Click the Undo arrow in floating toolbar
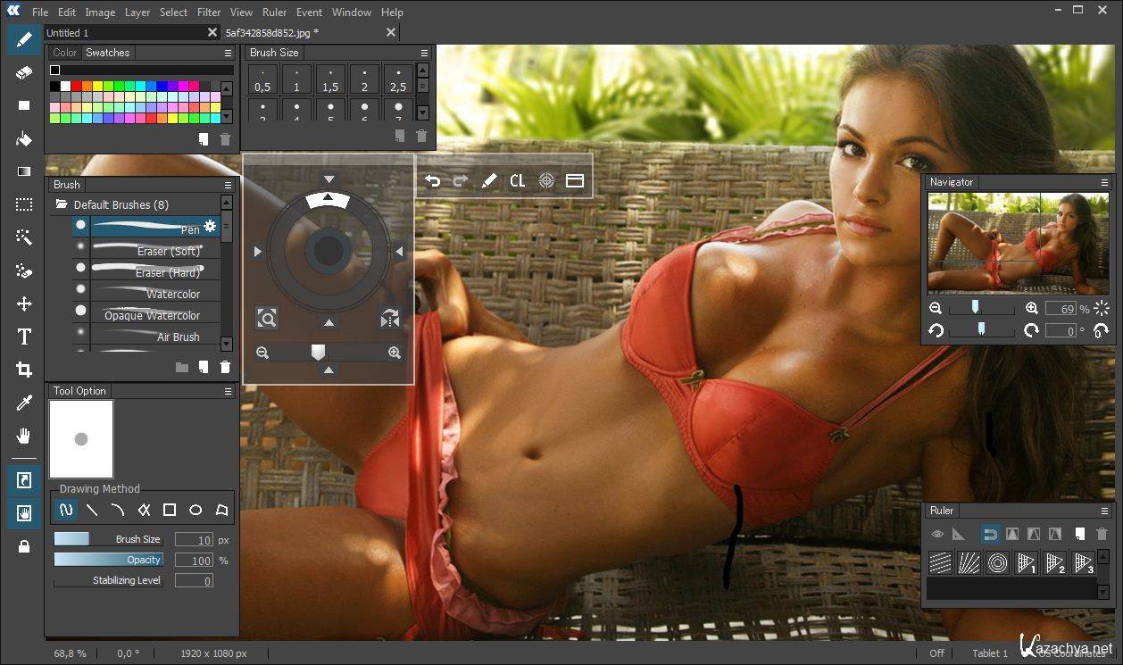Image resolution: width=1123 pixels, height=665 pixels. 433,181
